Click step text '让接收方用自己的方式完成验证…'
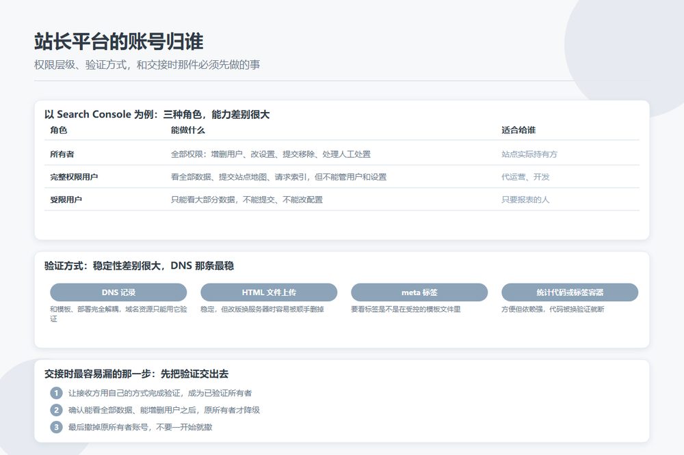This screenshot has height=455, width=684. pos(160,393)
